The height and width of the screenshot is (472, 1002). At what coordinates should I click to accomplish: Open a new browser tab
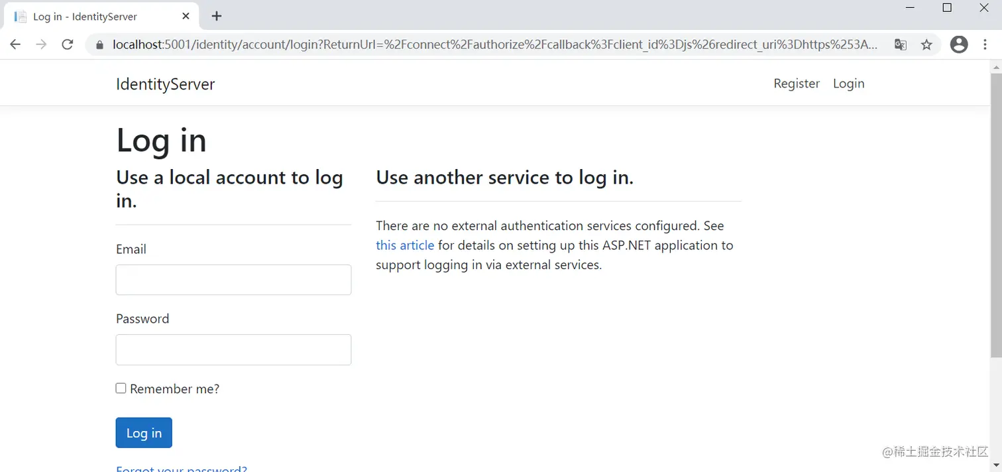(217, 16)
